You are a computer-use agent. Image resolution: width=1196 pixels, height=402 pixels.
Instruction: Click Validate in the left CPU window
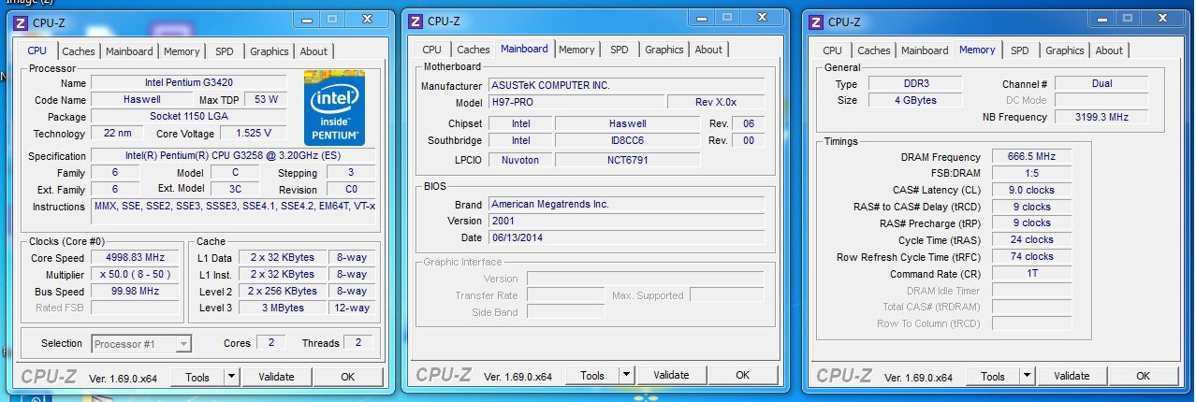tap(276, 377)
